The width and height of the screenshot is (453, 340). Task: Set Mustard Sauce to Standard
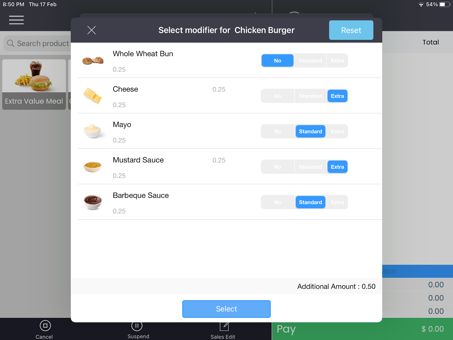310,167
